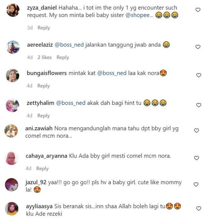Like cahaya_aryanna's comment heart
This screenshot has height=221, width=204.
[x=196, y=158]
